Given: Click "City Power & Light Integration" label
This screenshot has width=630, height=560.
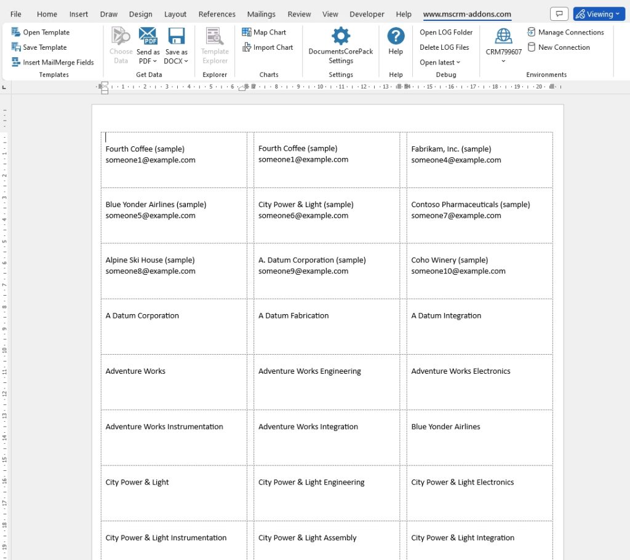Looking at the screenshot, I should coord(463,537).
